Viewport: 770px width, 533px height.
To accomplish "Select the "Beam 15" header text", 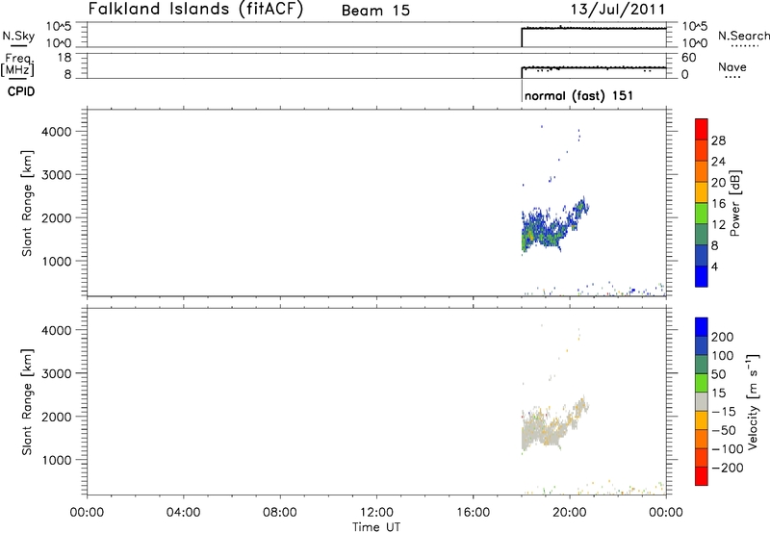I will tap(375, 11).
